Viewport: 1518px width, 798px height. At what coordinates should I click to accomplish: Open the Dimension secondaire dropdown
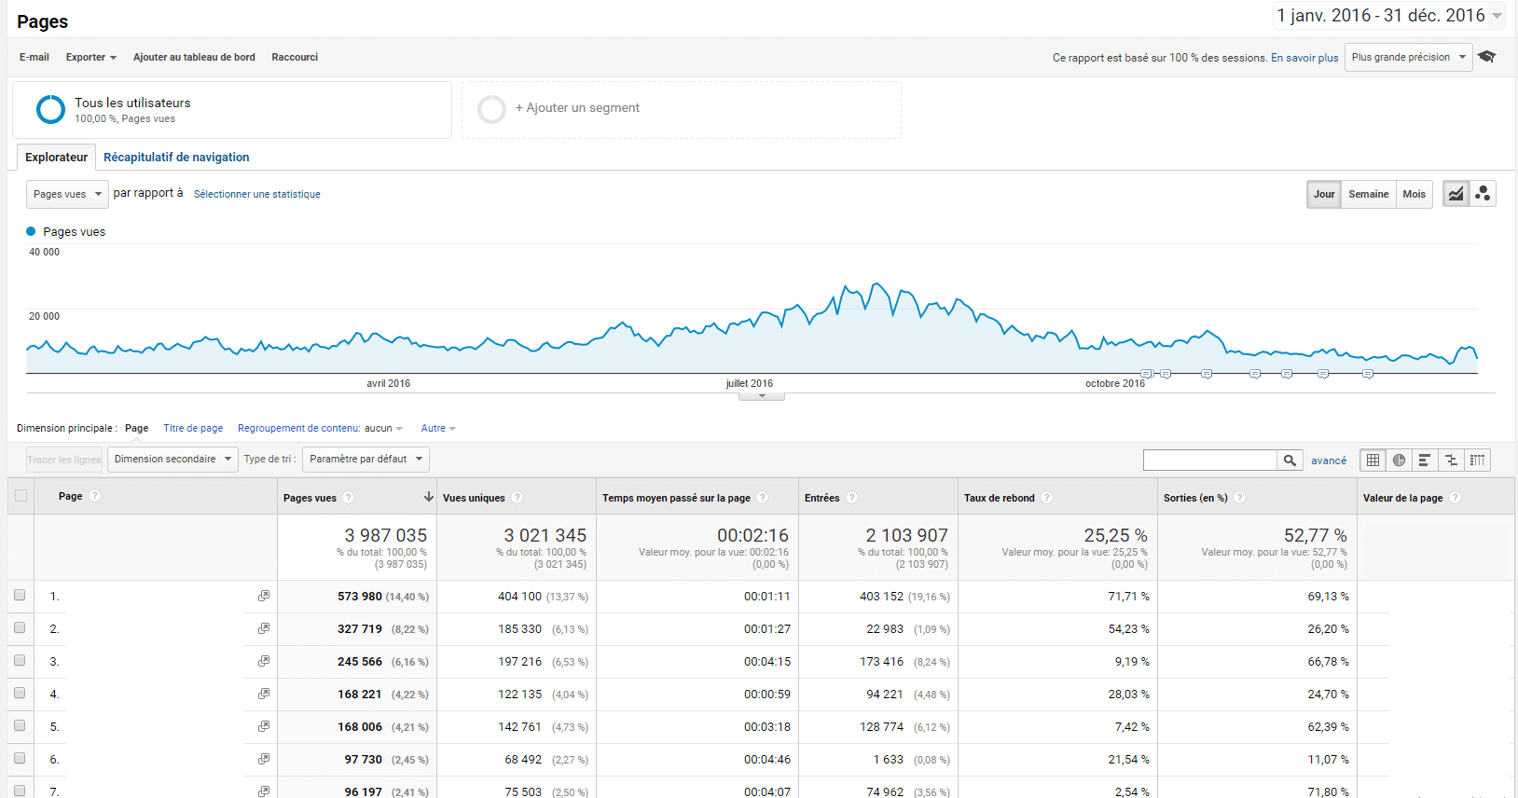click(x=172, y=459)
